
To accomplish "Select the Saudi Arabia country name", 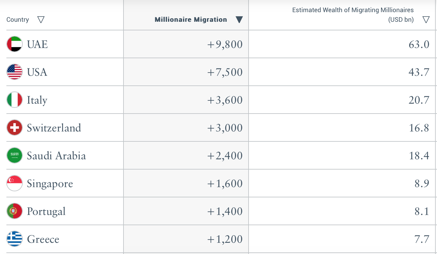I will tap(56, 156).
